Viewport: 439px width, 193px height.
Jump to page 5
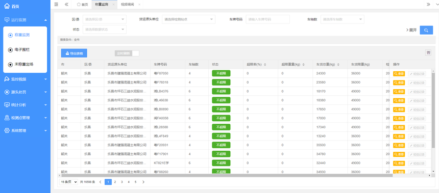[x=135, y=182]
